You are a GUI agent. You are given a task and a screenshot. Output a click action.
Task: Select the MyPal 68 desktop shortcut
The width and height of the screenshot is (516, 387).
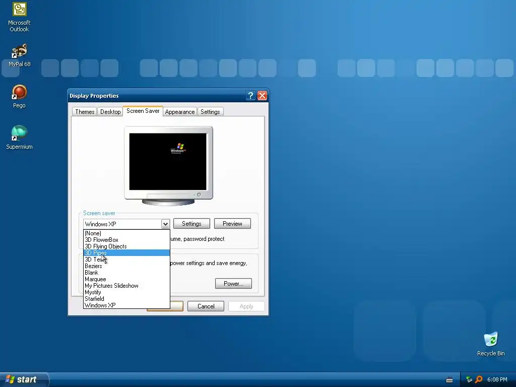point(19,55)
